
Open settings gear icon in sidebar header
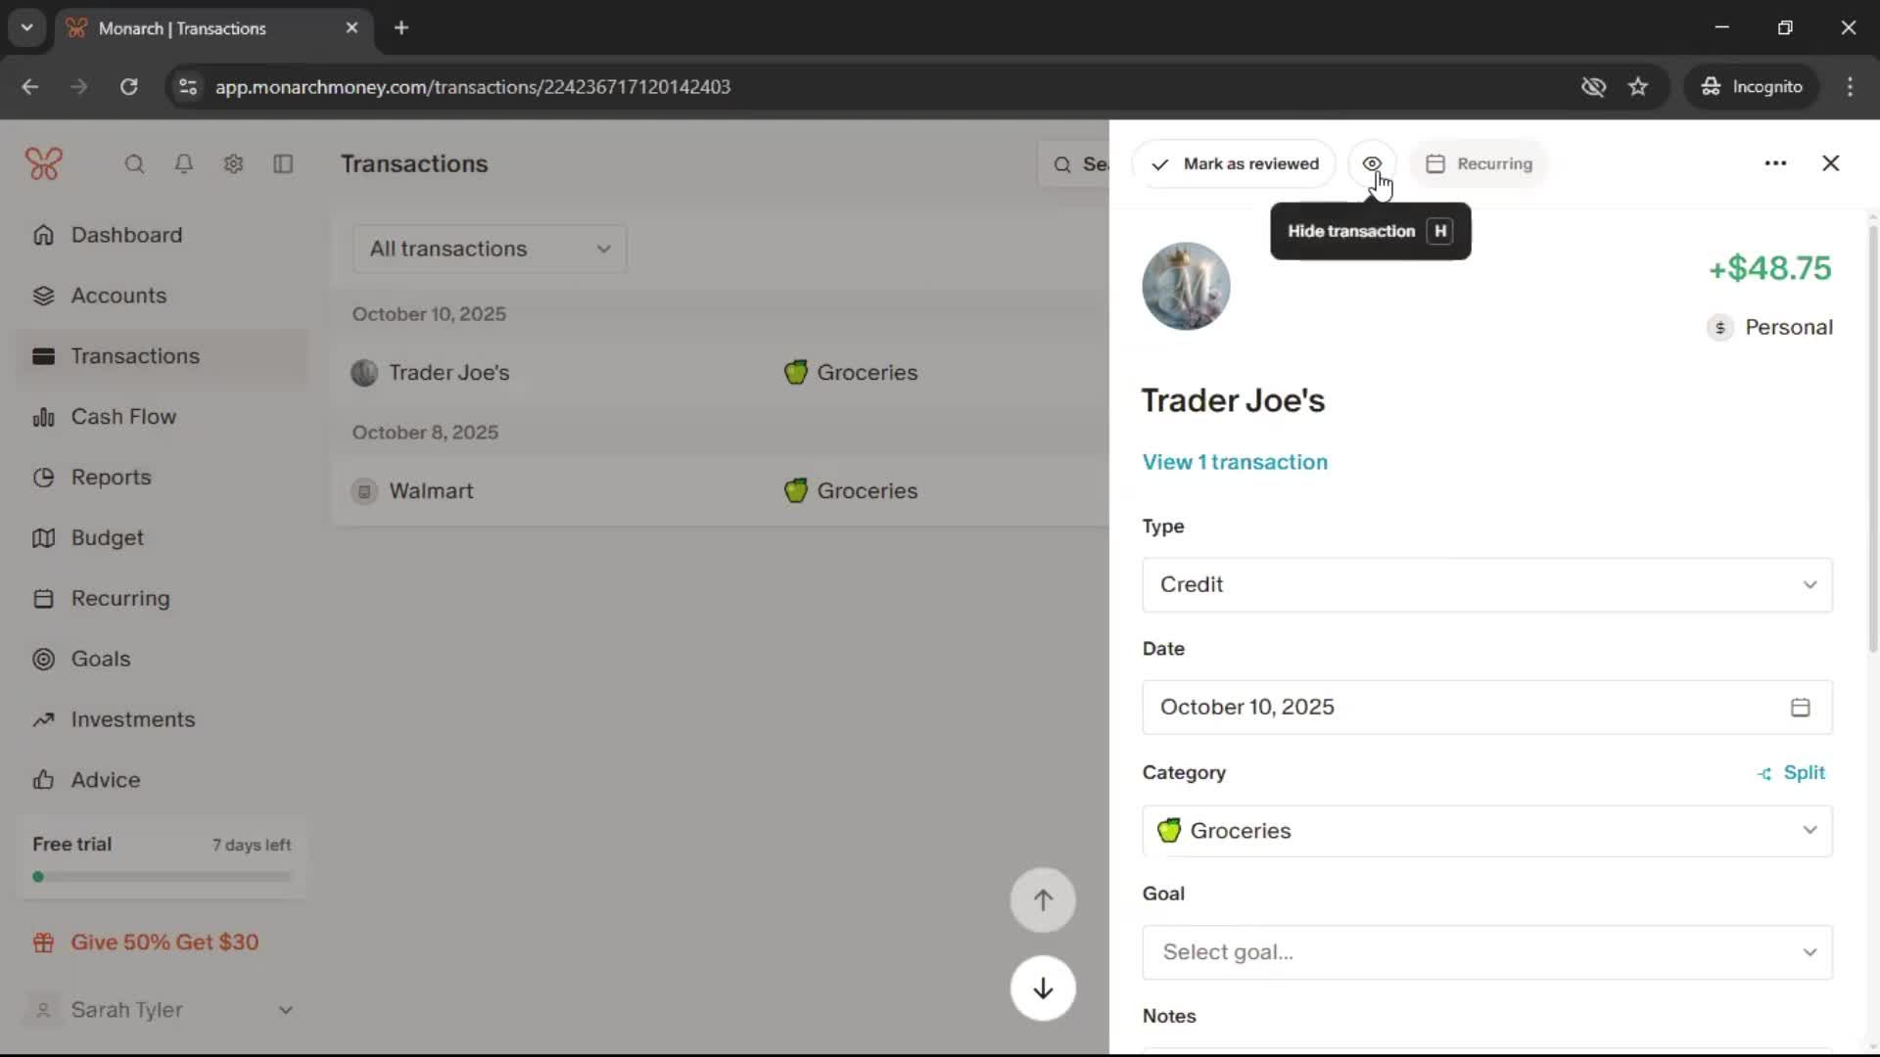coord(233,164)
